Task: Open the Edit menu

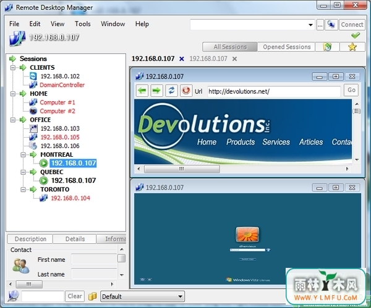Action: pos(35,24)
